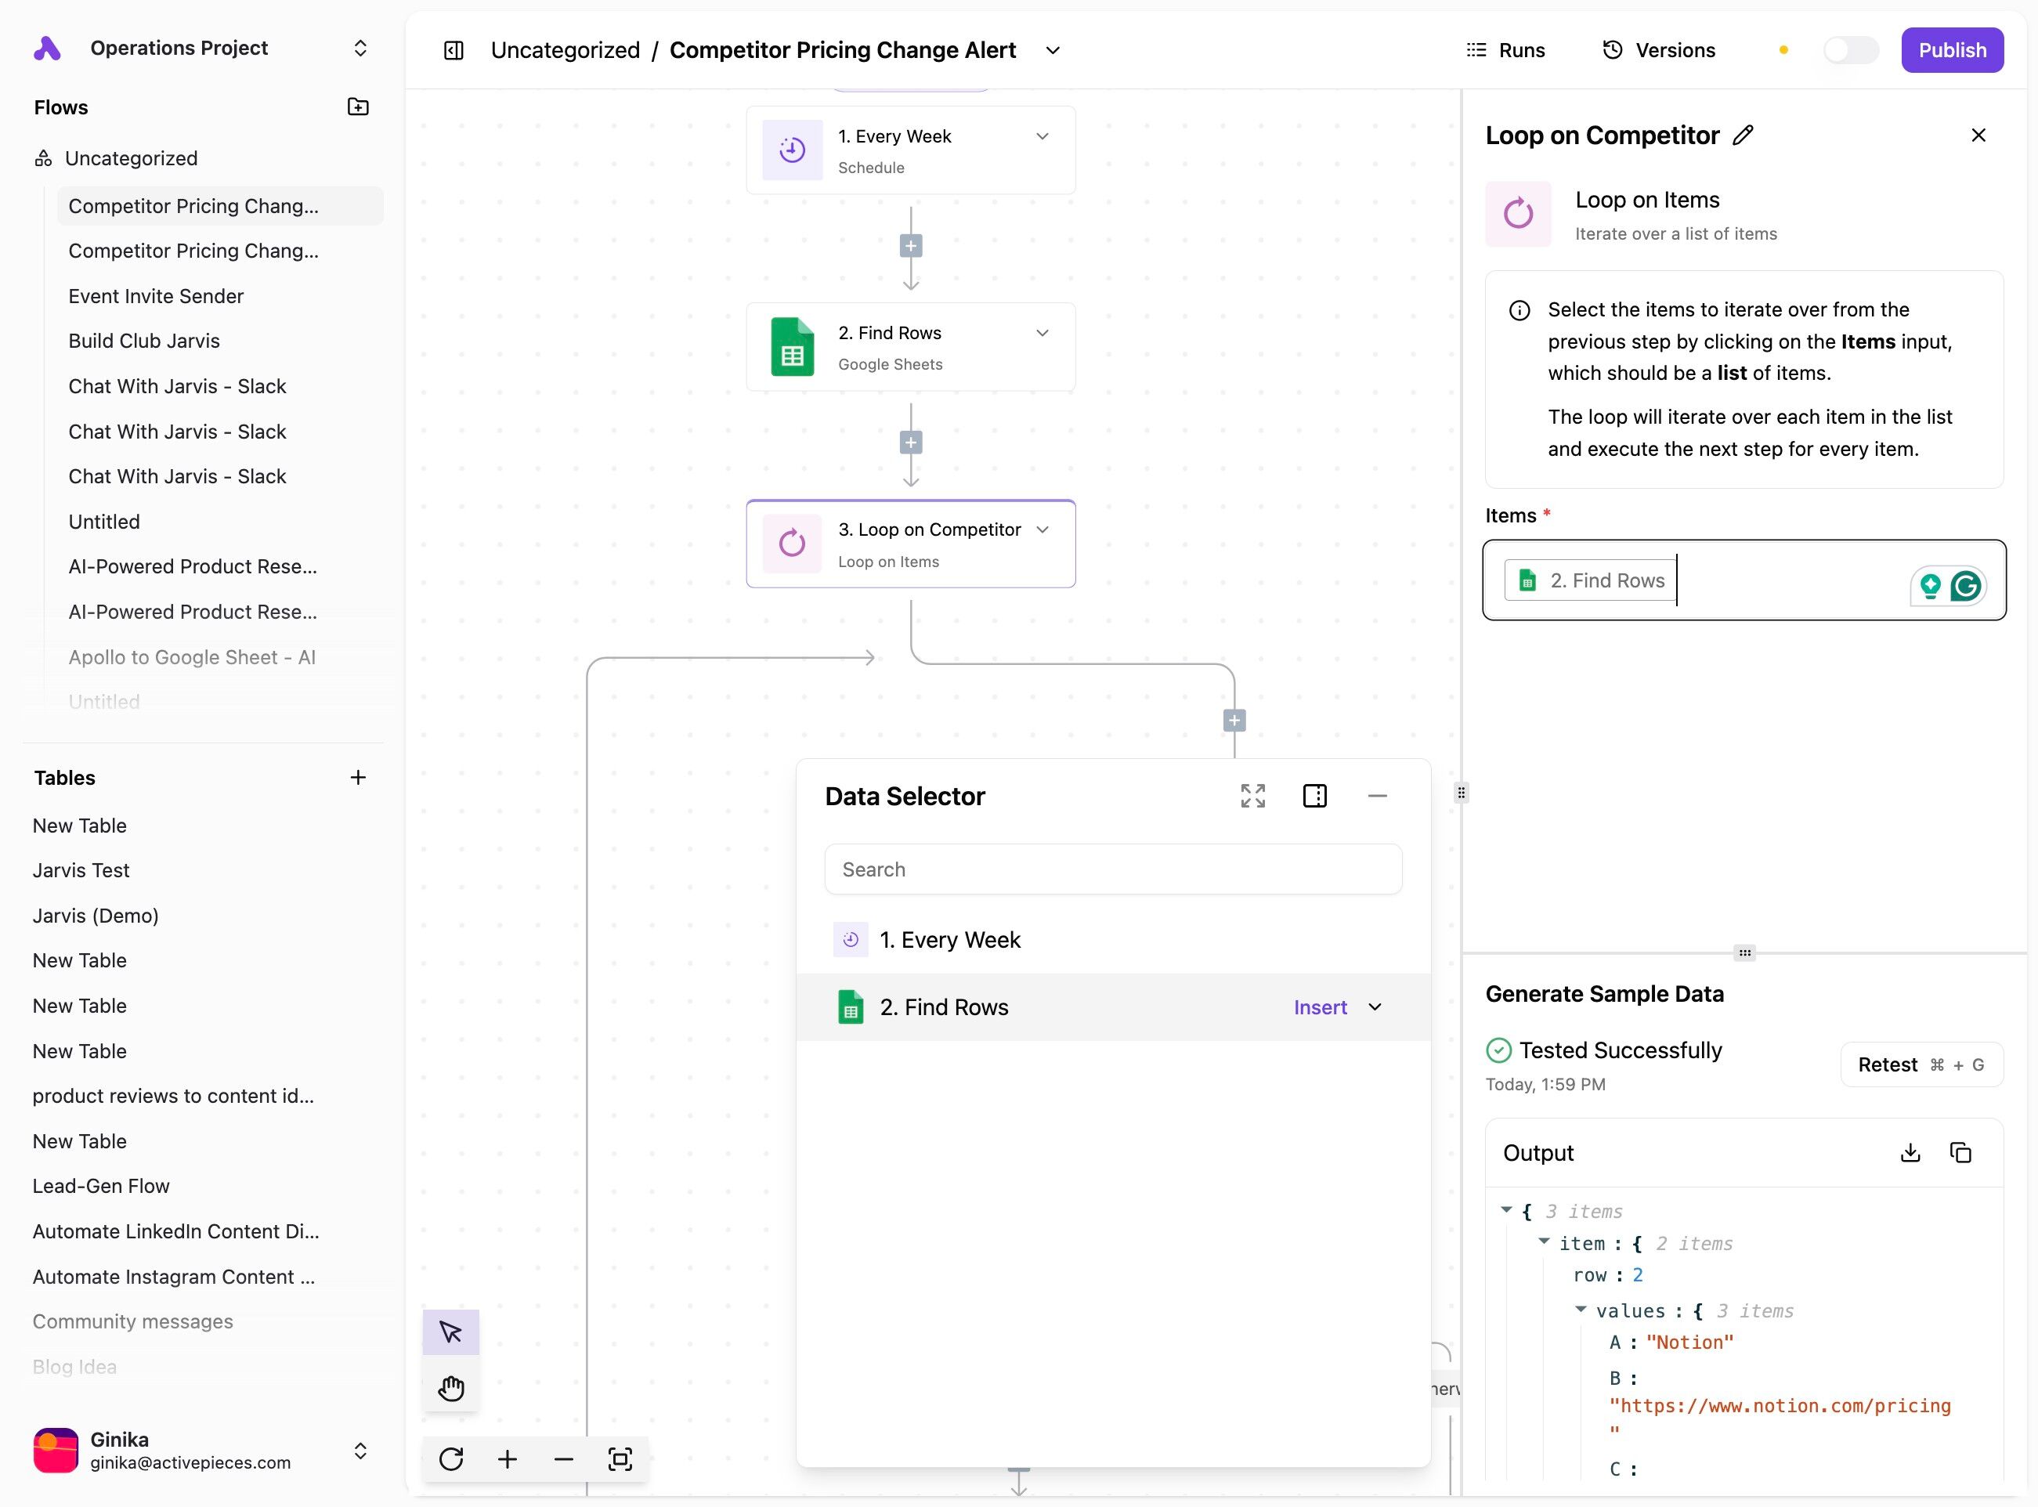This screenshot has height=1507, width=2038.
Task: Click the Publish button
Action: tap(1951, 50)
